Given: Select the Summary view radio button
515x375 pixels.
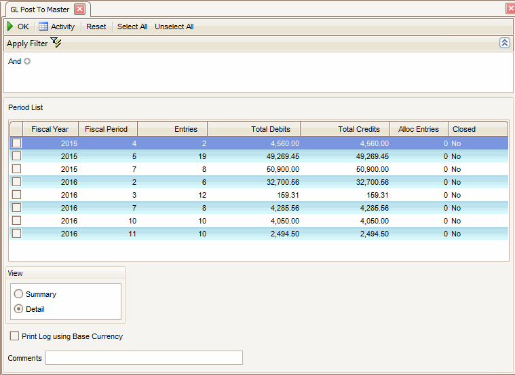Looking at the screenshot, I should 19,294.
